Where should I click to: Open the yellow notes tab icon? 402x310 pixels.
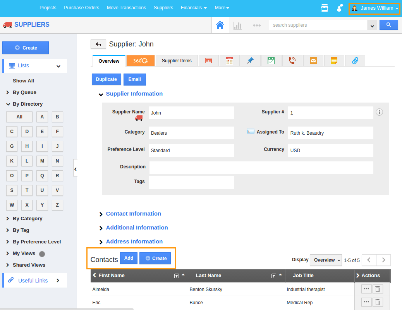coord(334,61)
